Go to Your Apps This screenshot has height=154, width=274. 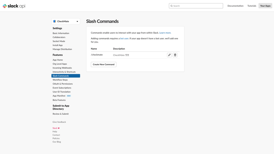(265, 6)
